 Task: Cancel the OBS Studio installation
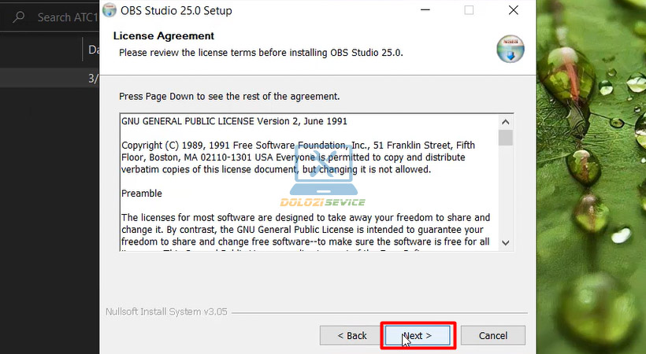click(493, 336)
